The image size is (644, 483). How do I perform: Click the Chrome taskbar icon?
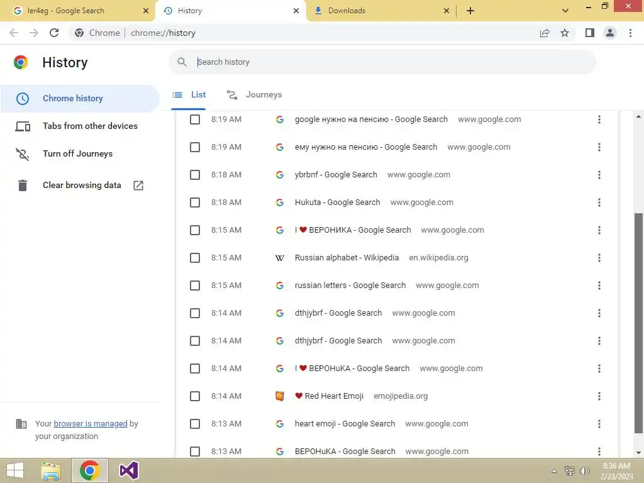(x=89, y=470)
